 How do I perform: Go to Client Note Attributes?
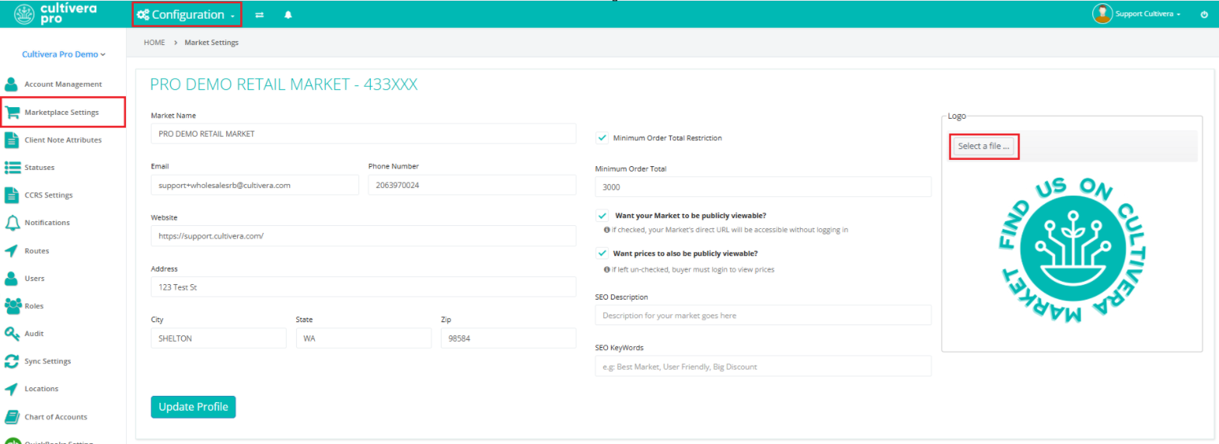(x=63, y=140)
